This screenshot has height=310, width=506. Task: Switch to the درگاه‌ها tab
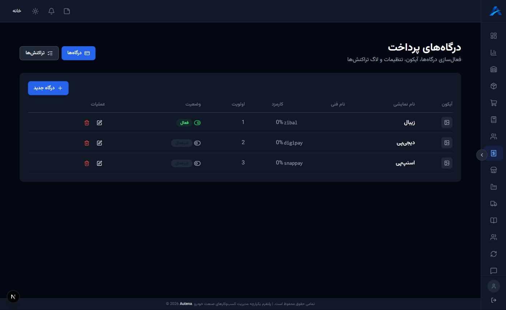coord(78,53)
